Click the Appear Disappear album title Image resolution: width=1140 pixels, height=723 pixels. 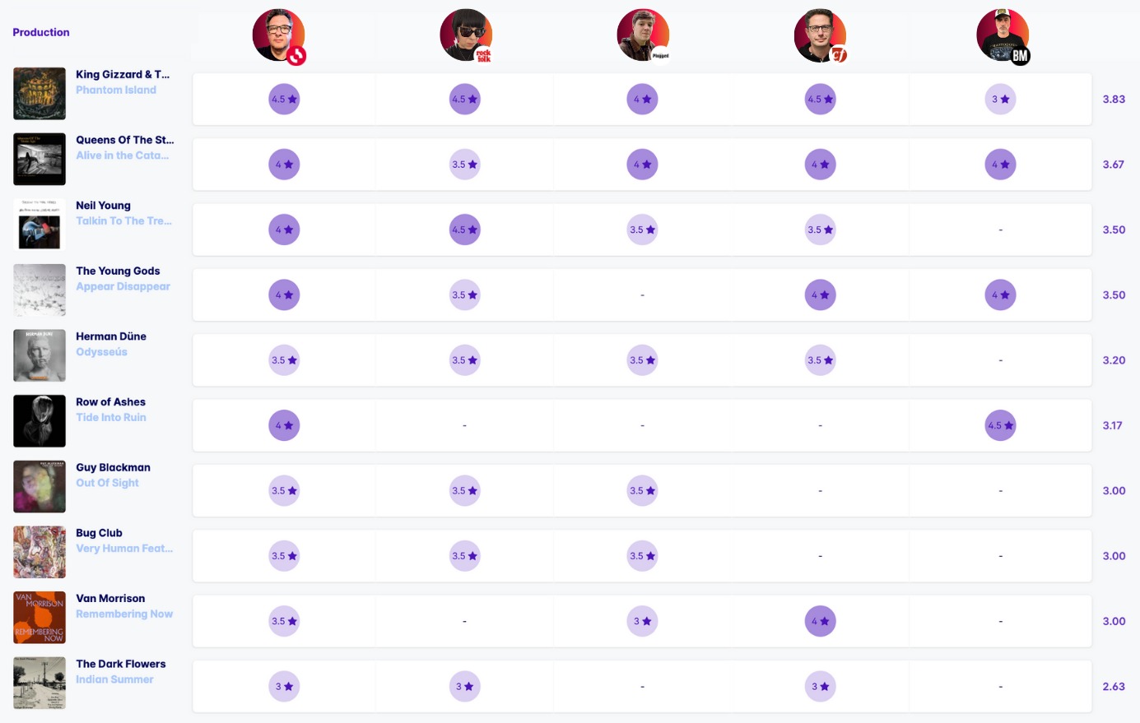[123, 286]
